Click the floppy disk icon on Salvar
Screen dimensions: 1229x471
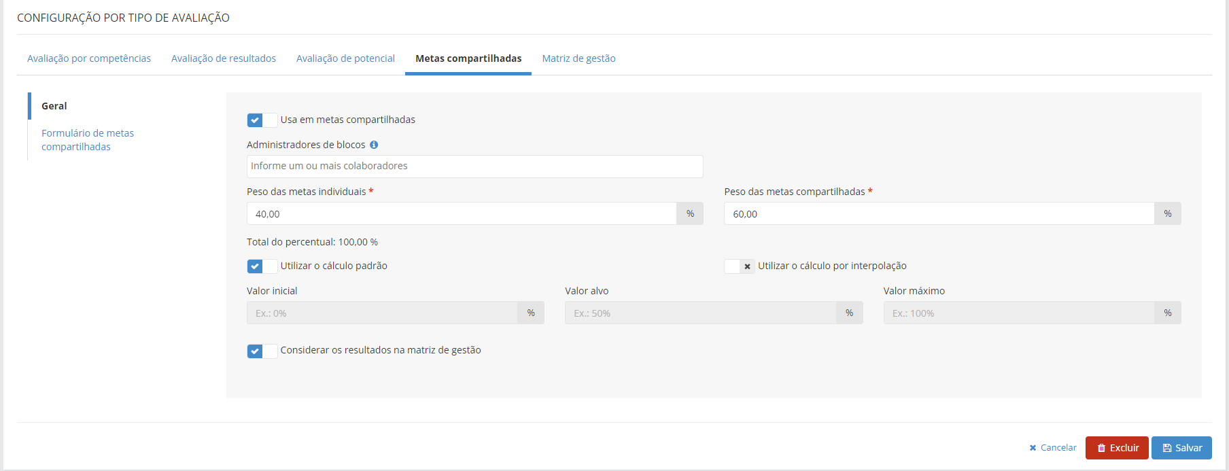pos(1167,448)
